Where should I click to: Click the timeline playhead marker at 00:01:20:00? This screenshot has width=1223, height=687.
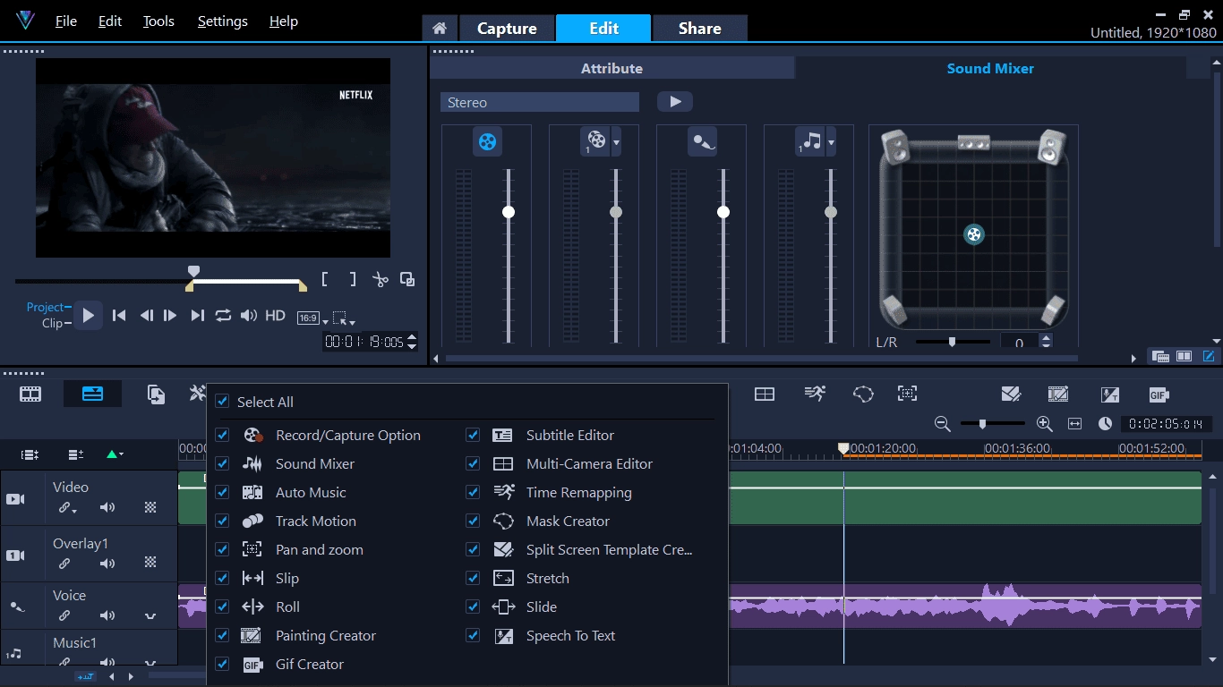(x=842, y=448)
